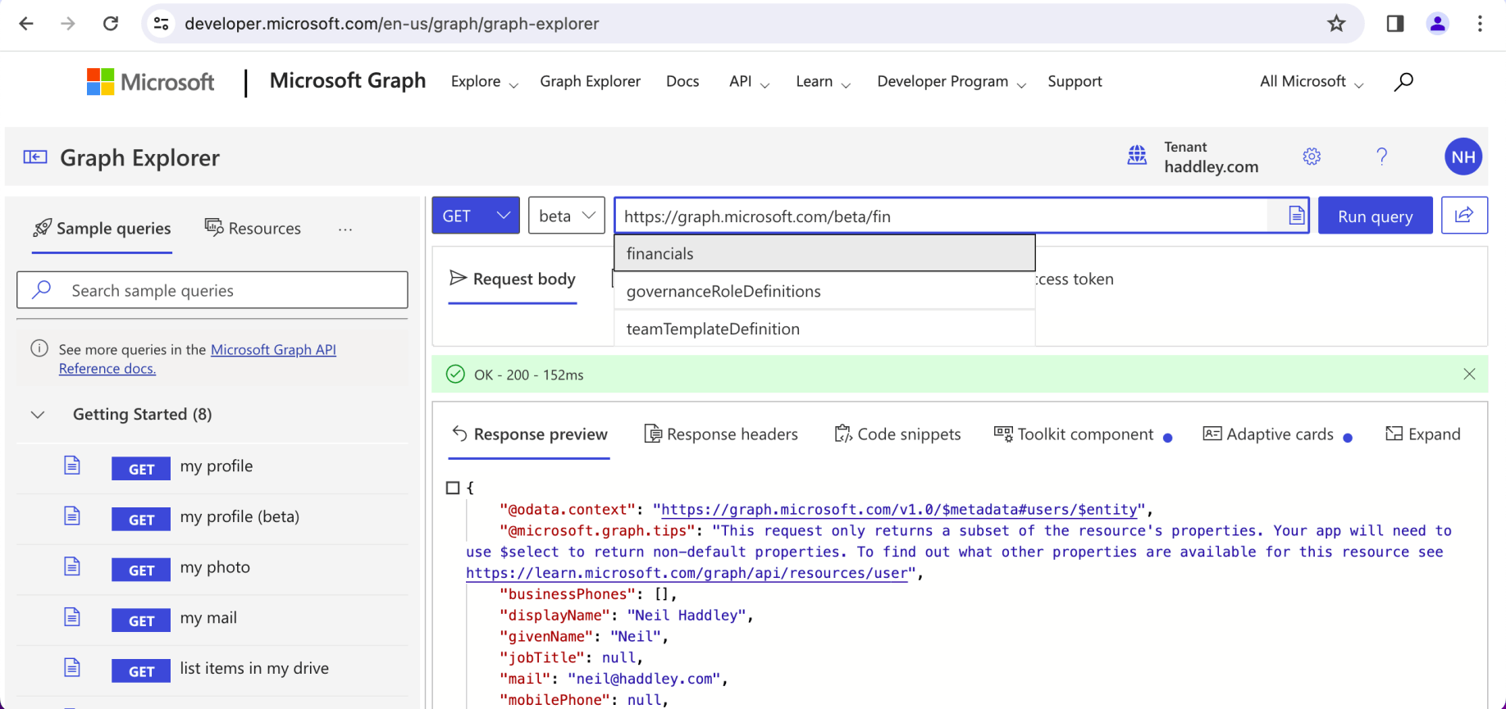Click the Search sample queries field
1506x709 pixels.
(213, 290)
